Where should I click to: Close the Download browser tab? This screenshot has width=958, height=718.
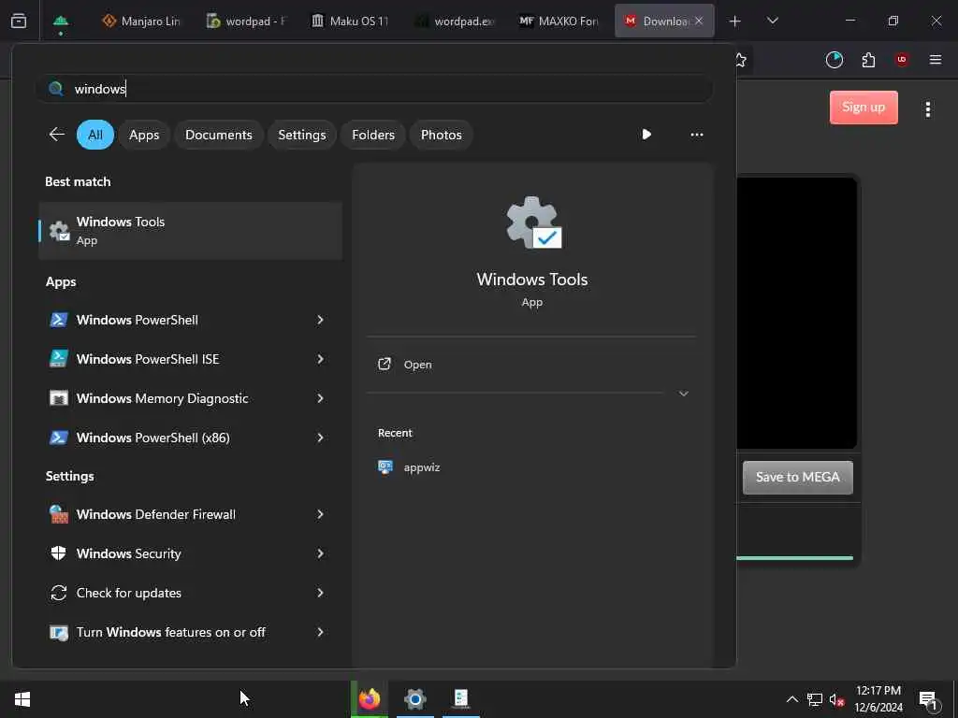click(699, 21)
